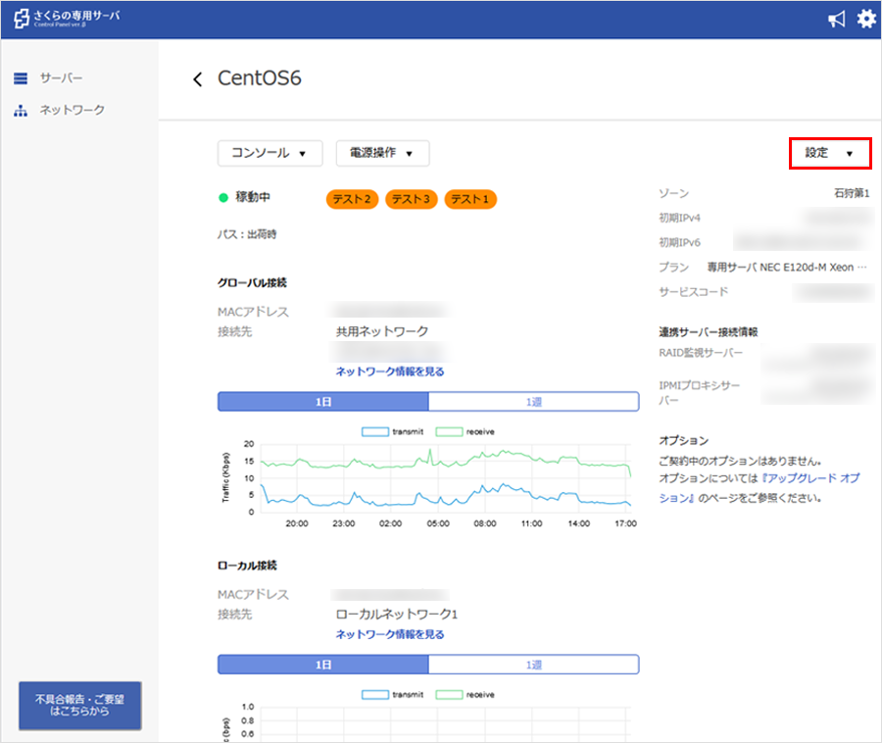Click the Sakura server logo icon

21,20
